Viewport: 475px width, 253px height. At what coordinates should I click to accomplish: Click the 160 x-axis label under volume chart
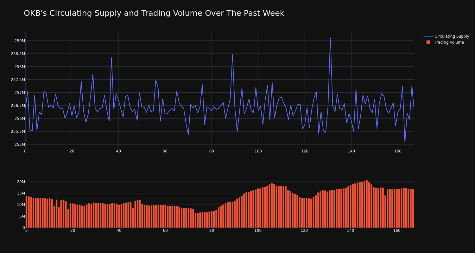click(x=397, y=231)
